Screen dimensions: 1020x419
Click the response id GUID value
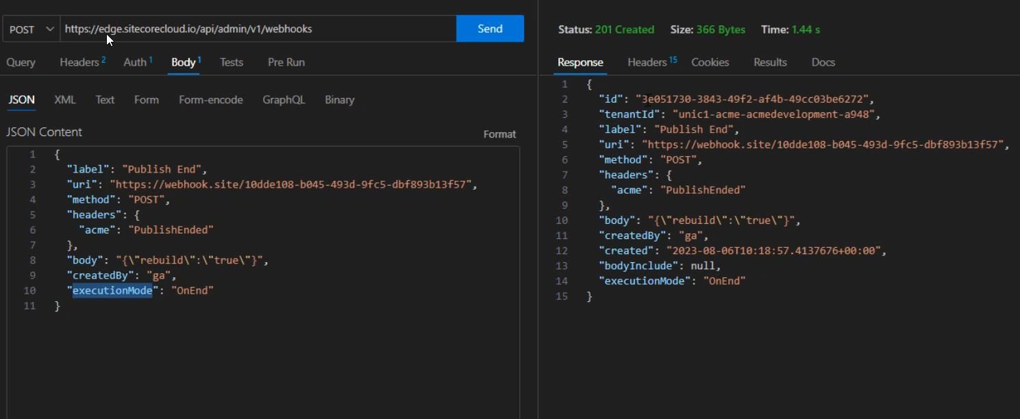tap(754, 99)
